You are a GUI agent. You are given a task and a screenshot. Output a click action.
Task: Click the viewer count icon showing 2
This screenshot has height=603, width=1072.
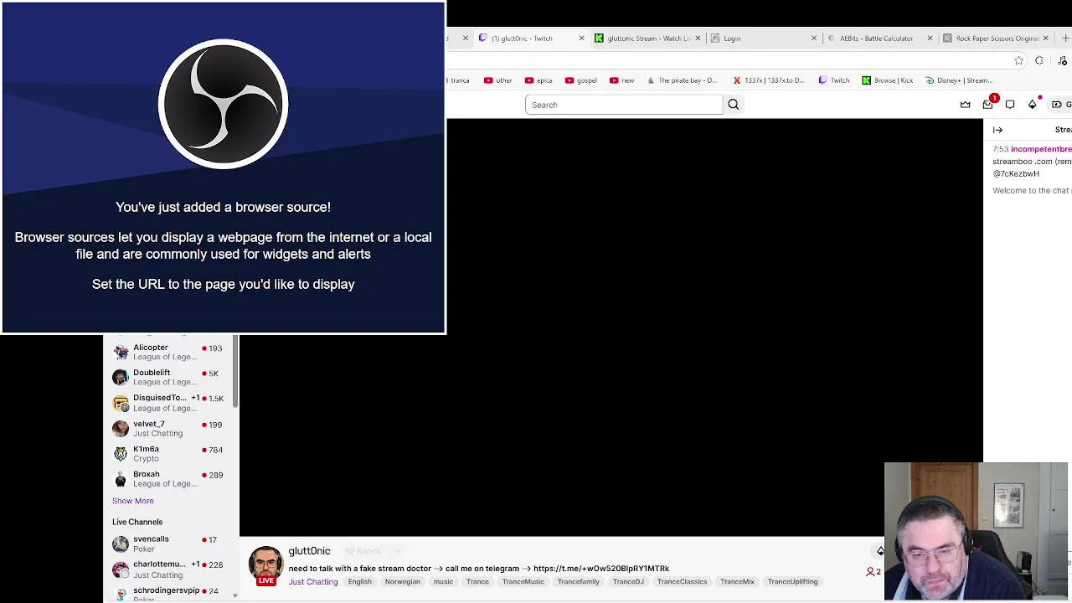tap(873, 572)
